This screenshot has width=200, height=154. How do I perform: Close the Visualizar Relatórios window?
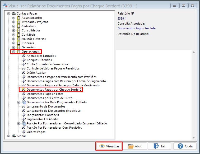(x=193, y=6)
